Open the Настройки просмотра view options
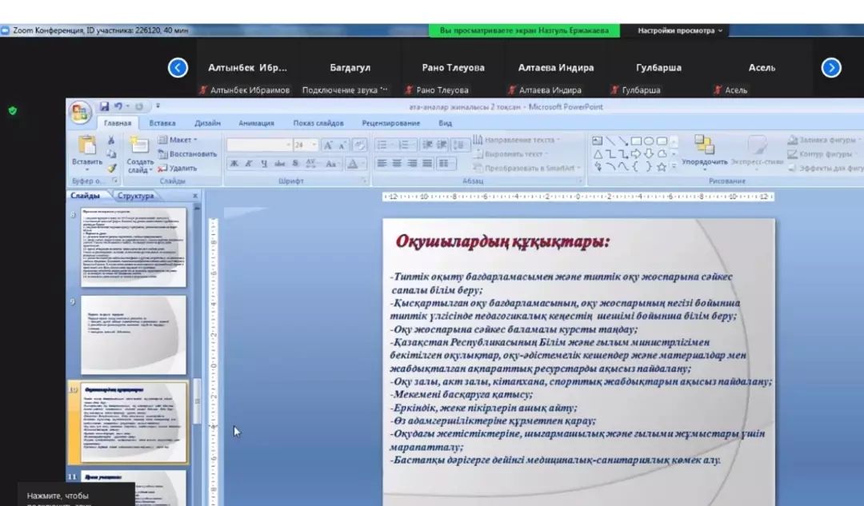The width and height of the screenshot is (864, 506). [x=680, y=31]
